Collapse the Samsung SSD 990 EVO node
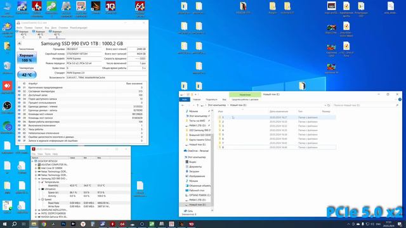Image resolution: width=406 pixels, height=228 pixels. click(36, 179)
